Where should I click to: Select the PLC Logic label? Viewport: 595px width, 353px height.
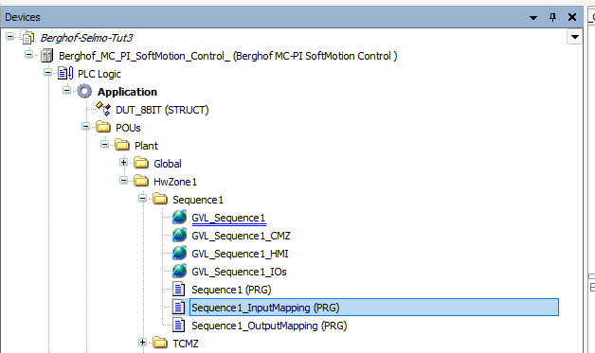click(x=99, y=74)
